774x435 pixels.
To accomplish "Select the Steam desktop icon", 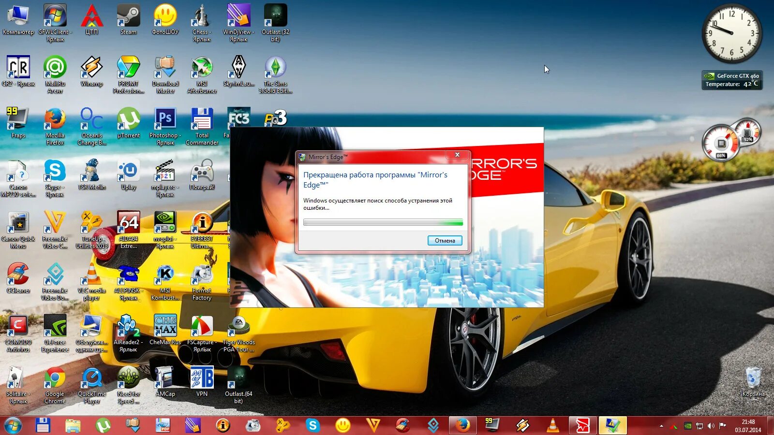I will coord(129,19).
